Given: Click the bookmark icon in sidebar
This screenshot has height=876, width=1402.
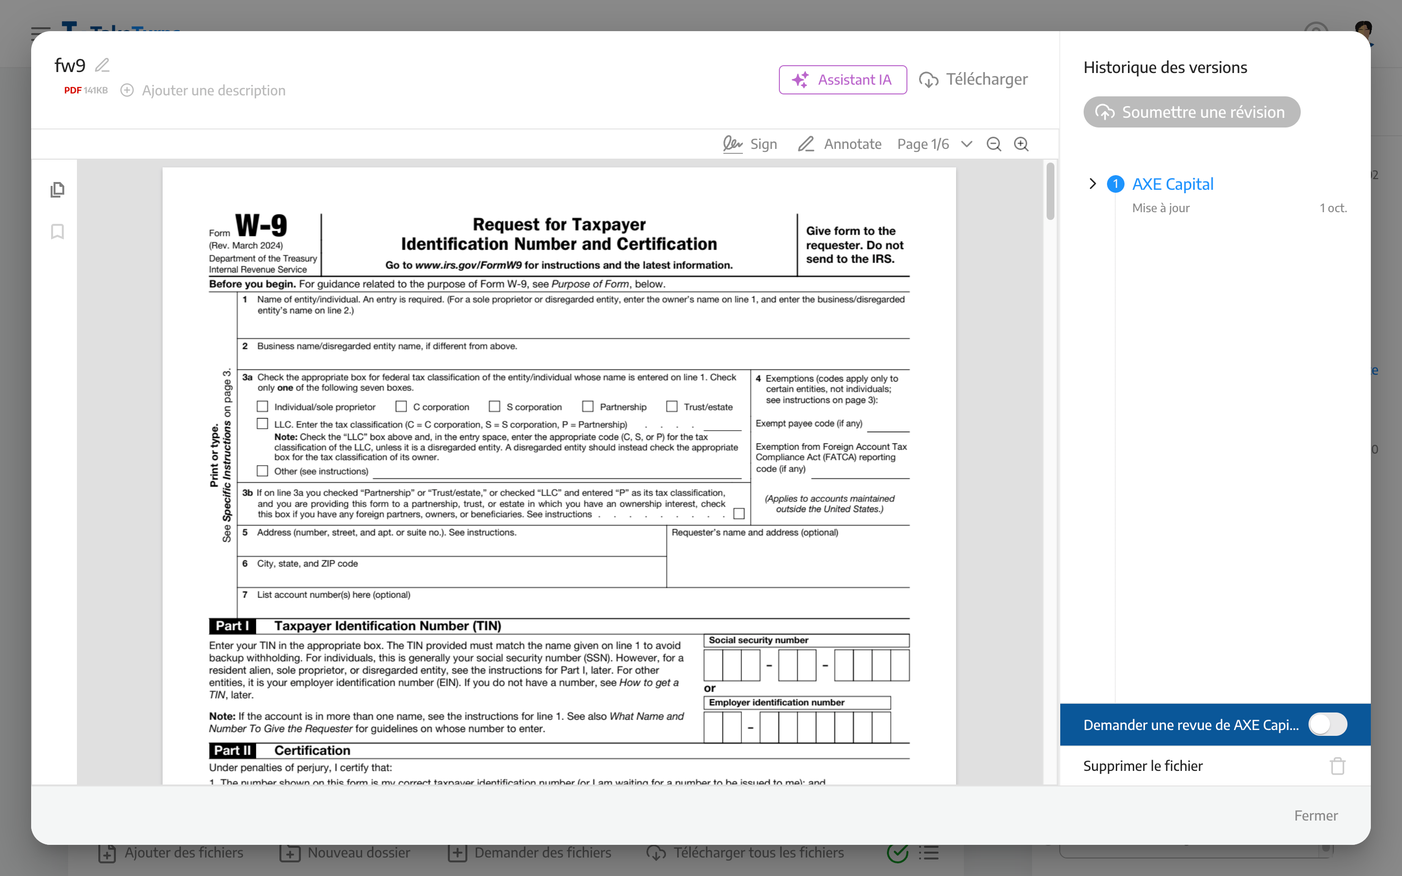Looking at the screenshot, I should (57, 230).
